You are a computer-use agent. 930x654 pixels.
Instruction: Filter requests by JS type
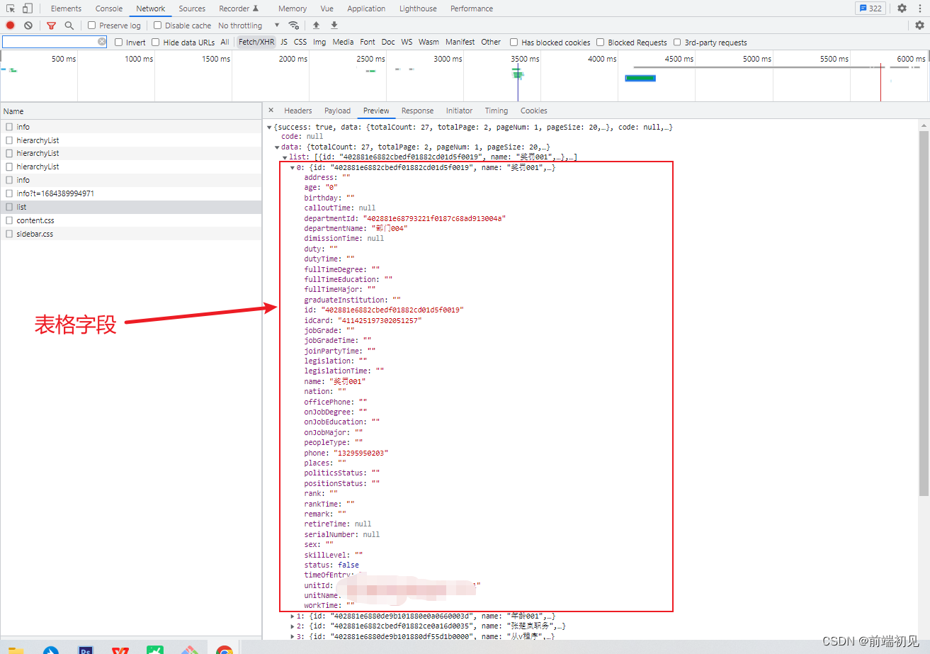284,43
